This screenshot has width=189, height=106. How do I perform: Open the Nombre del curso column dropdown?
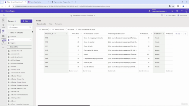pos(99,34)
